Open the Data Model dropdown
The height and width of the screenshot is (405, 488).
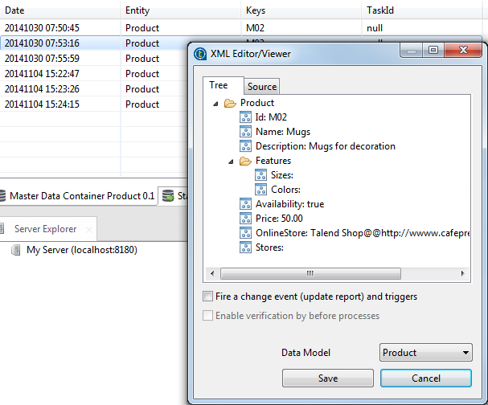coord(425,352)
